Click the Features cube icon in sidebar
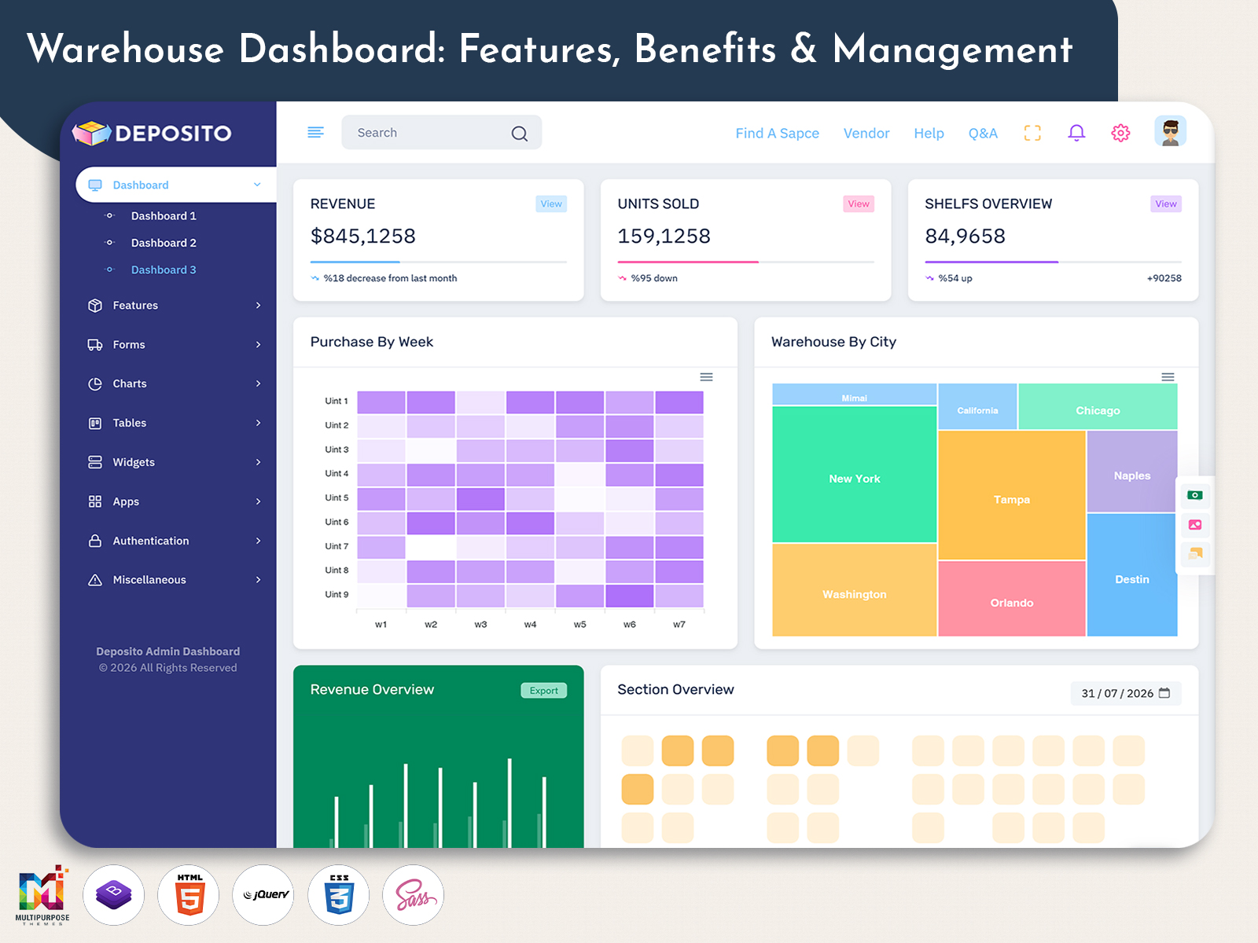Image resolution: width=1258 pixels, height=943 pixels. click(95, 305)
